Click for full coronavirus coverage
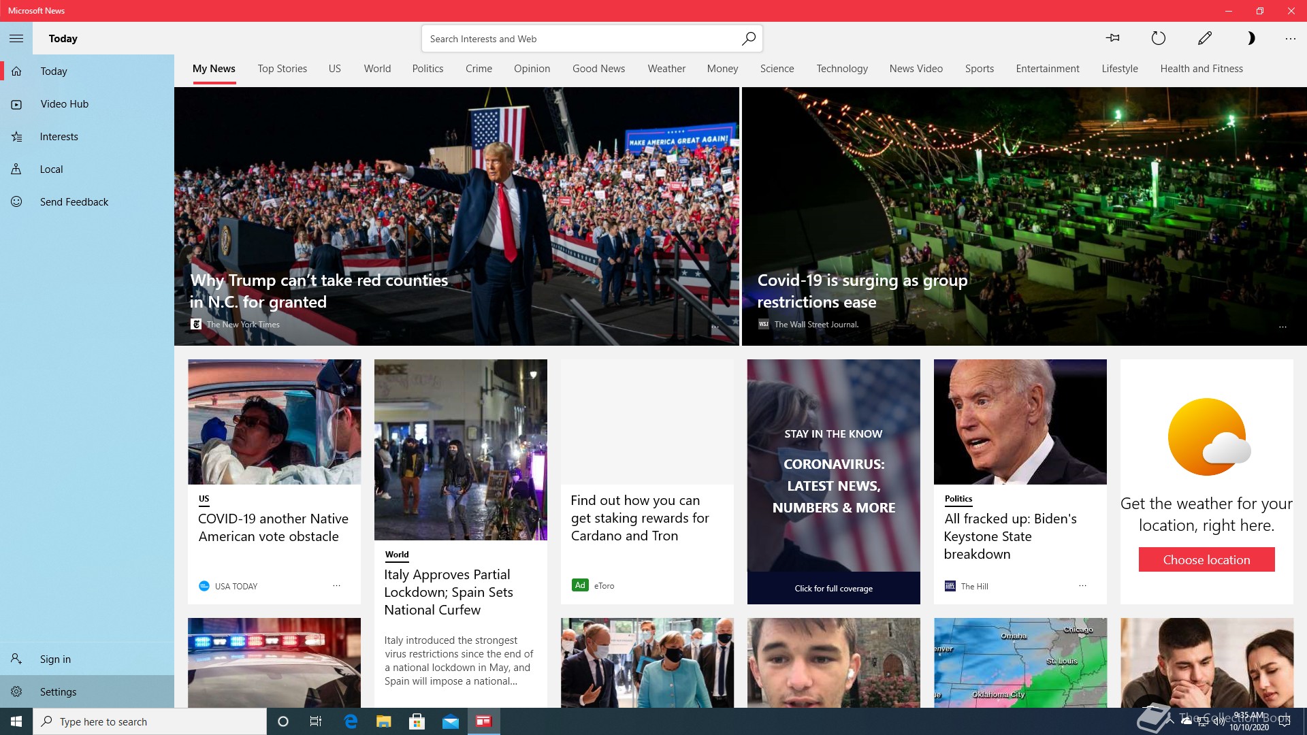The height and width of the screenshot is (735, 1307). click(x=833, y=588)
